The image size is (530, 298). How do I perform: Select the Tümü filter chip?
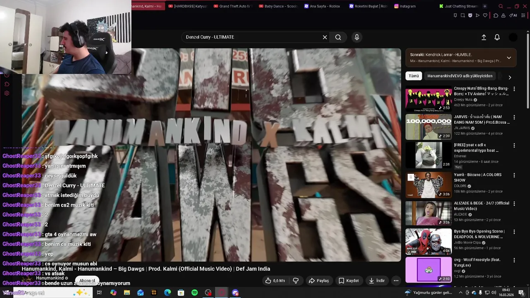click(x=414, y=76)
